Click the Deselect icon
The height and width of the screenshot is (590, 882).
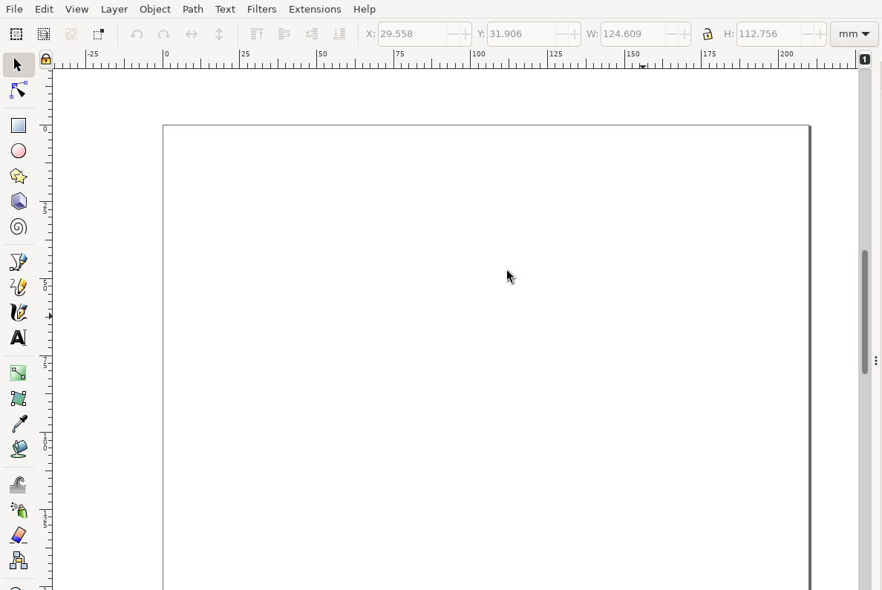pyautogui.click(x=71, y=33)
